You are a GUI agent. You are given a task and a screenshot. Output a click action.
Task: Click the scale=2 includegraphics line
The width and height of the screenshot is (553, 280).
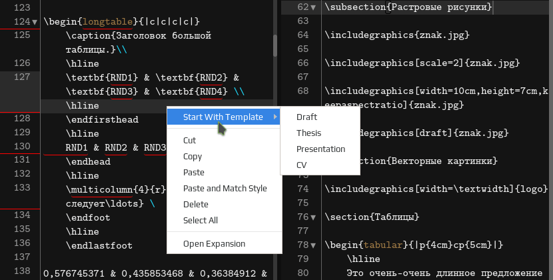pos(422,63)
